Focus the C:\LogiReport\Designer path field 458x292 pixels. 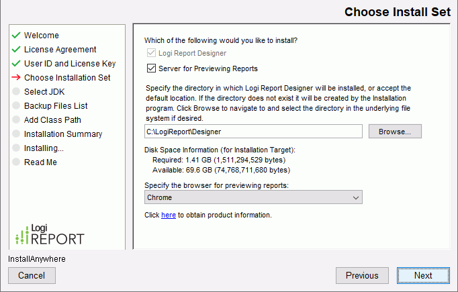tap(253, 132)
